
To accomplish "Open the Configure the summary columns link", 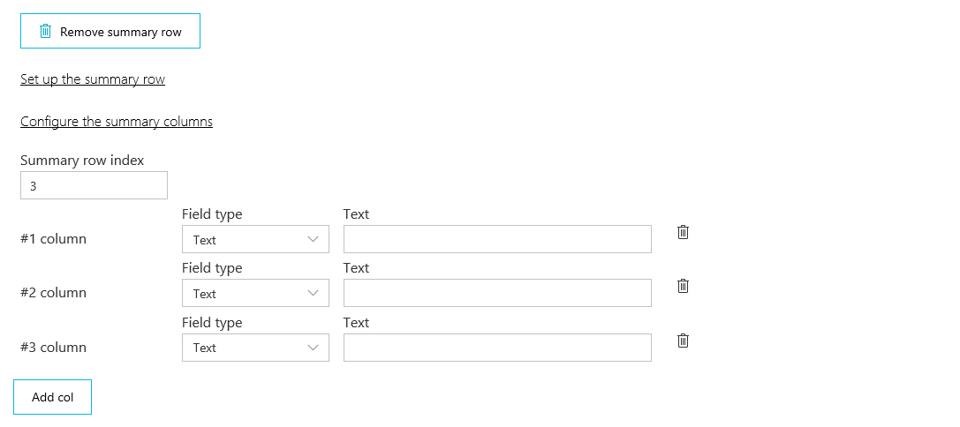I will pos(117,122).
